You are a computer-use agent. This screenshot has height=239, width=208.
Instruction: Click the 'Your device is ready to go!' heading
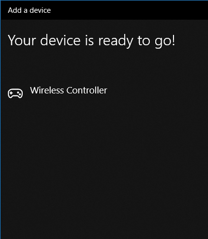[92, 40]
